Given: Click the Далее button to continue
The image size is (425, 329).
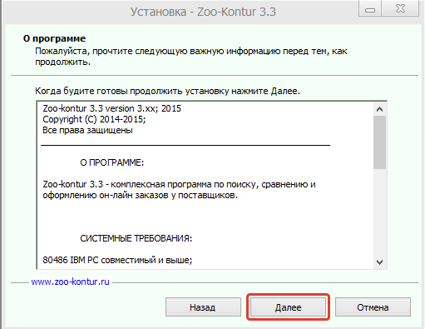Looking at the screenshot, I should point(288,307).
